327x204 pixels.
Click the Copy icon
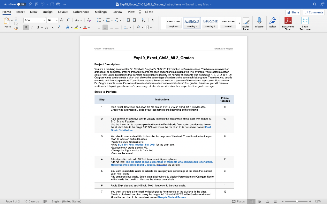click(x=16, y=24)
